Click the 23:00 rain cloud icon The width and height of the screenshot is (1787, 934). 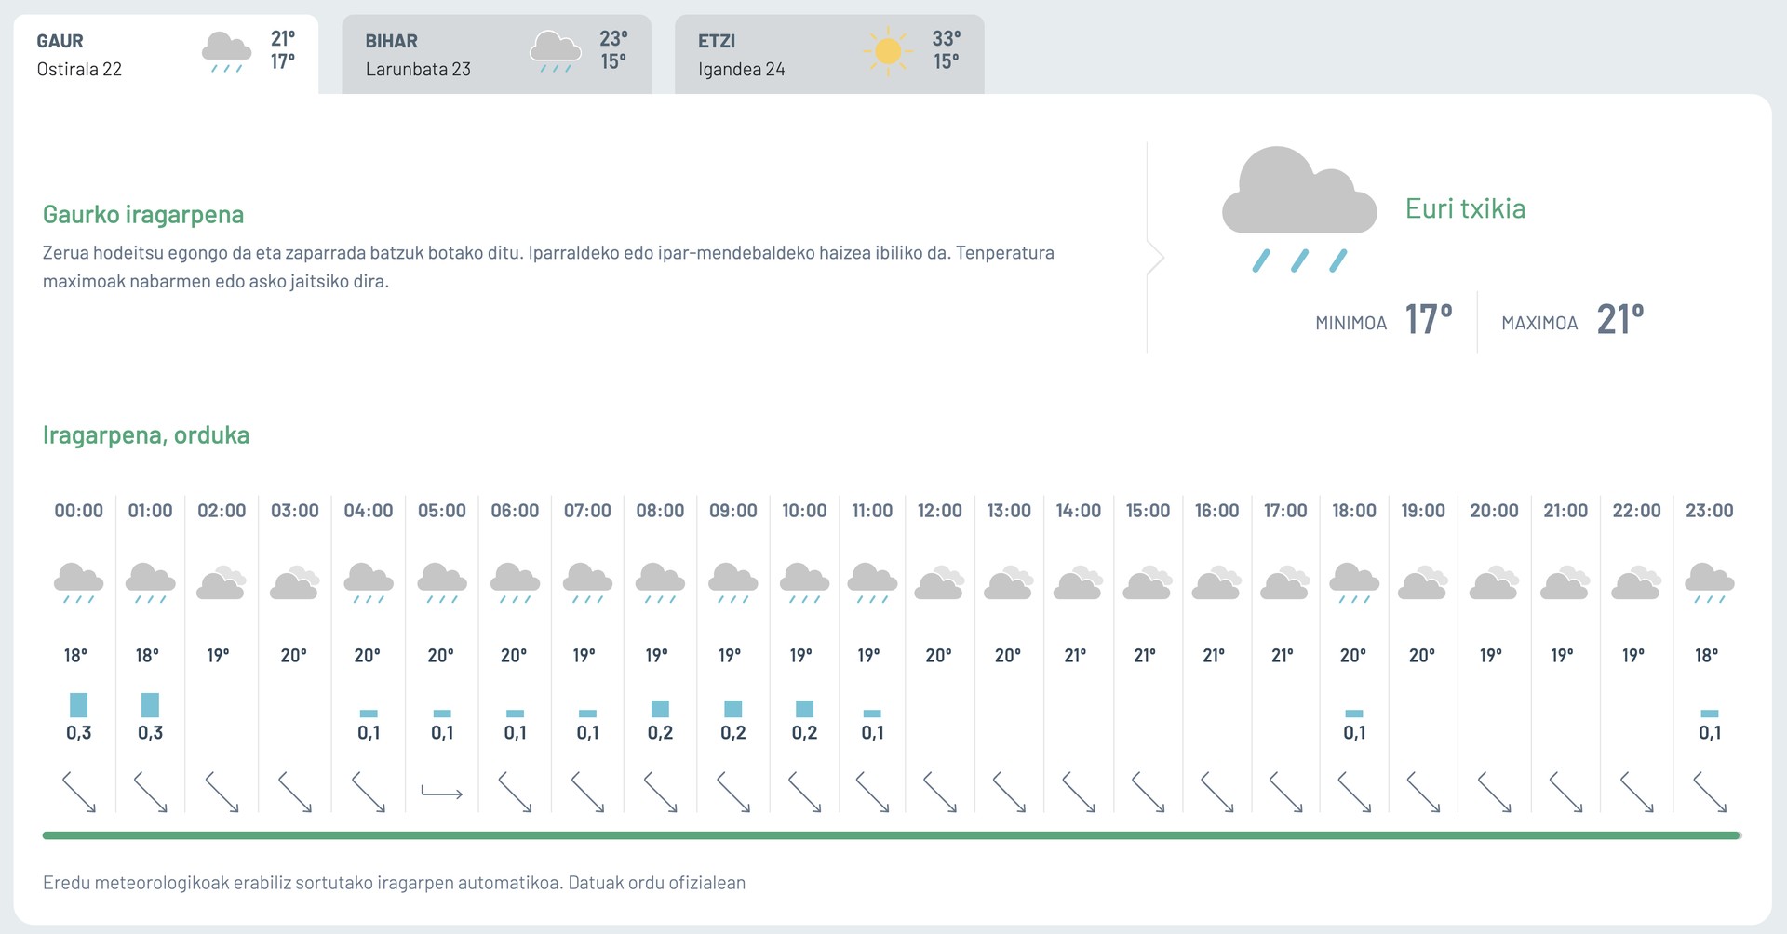tap(1710, 583)
